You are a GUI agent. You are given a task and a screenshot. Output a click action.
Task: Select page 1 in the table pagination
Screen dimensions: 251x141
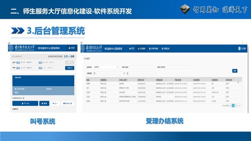(233, 105)
